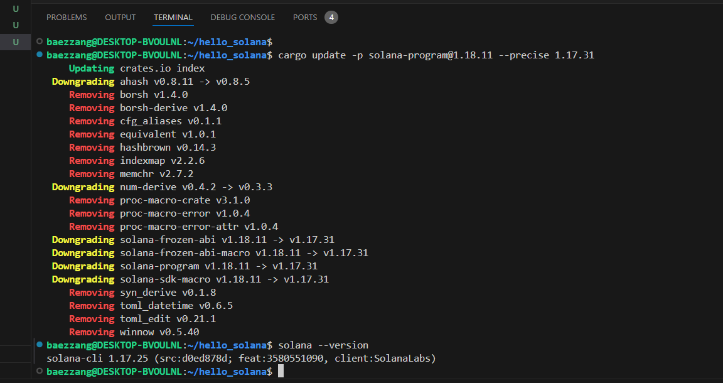Screen dimensions: 723x383
Task: Switch to the PORTS tab
Action: [x=305, y=18]
